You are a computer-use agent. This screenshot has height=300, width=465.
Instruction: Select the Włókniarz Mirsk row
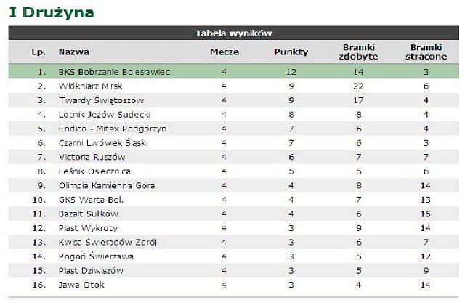(234, 86)
